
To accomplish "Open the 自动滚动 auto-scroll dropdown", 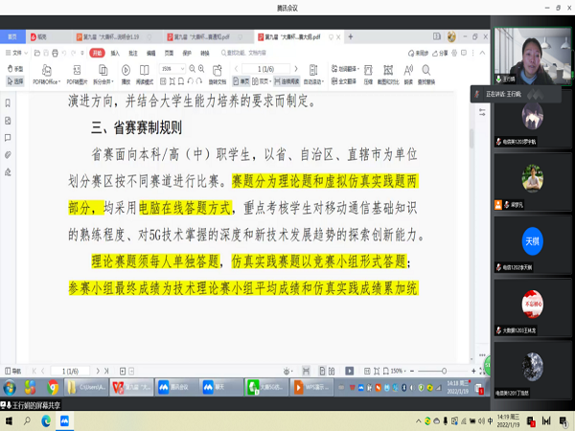I will [x=313, y=75].
